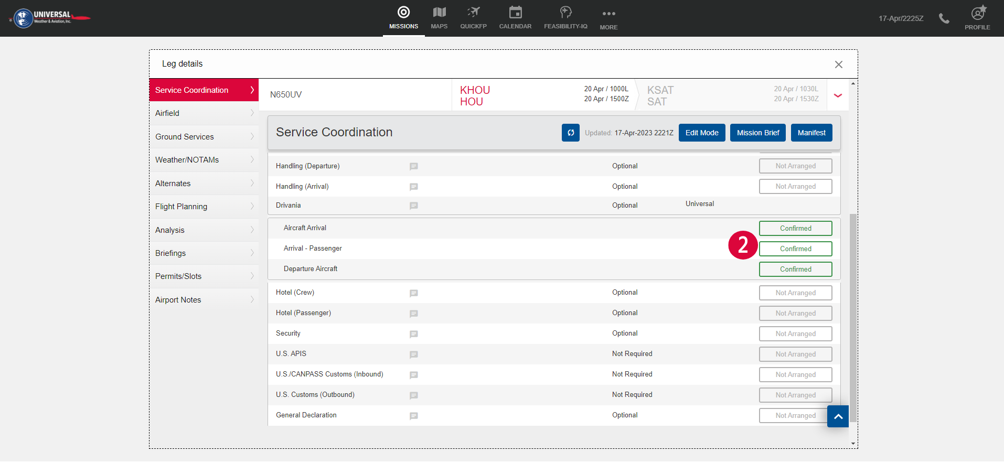Viewport: 1004px width, 463px height.
Task: Open the Missions target icon
Action: point(403,13)
